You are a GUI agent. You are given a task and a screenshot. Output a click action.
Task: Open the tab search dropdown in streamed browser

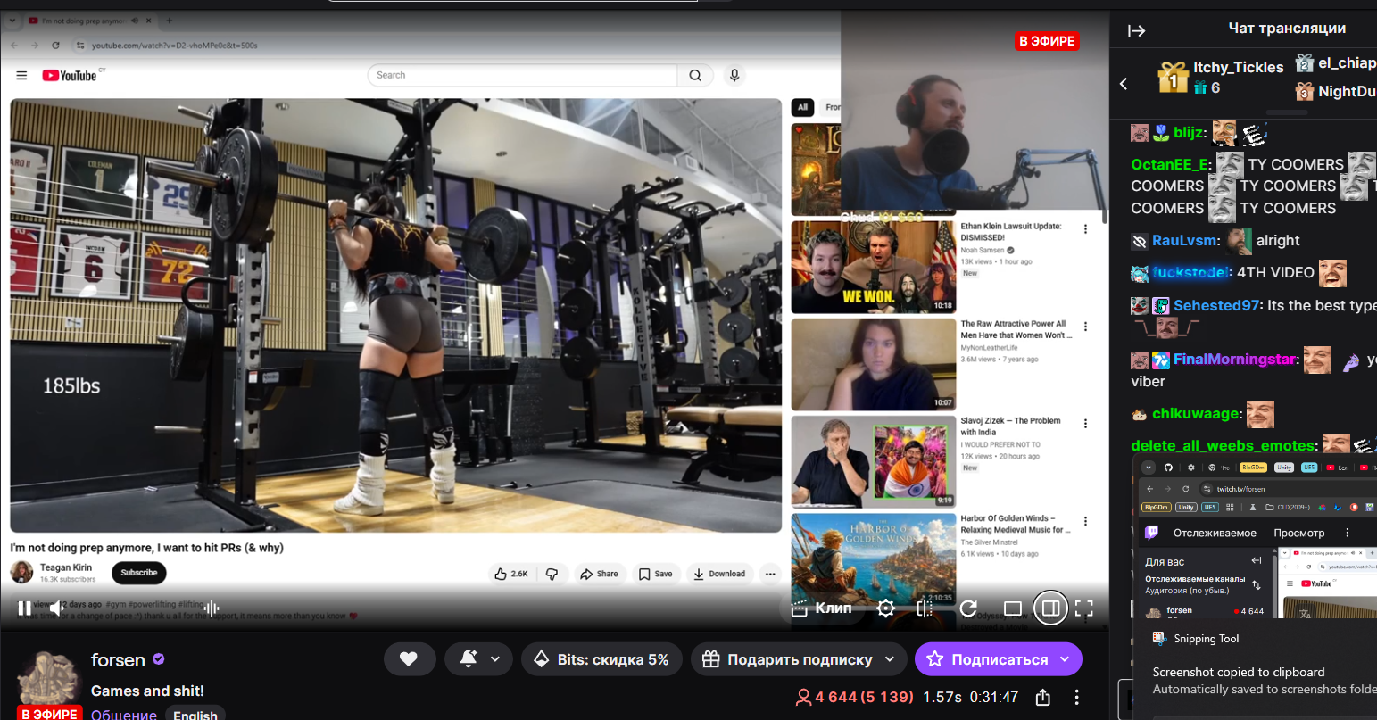pos(12,21)
